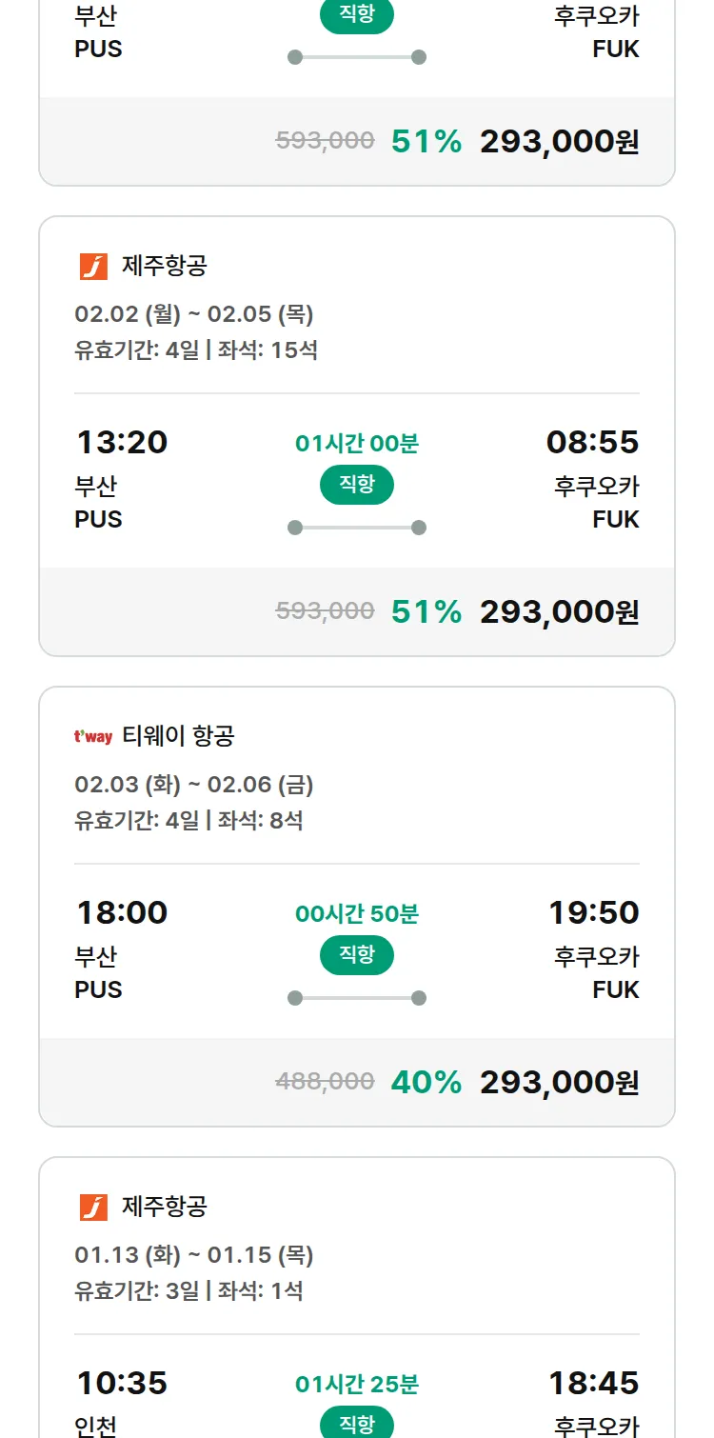The width and height of the screenshot is (714, 1438).
Task: Select the 티웨이 항공 airline name
Action: pos(178,736)
